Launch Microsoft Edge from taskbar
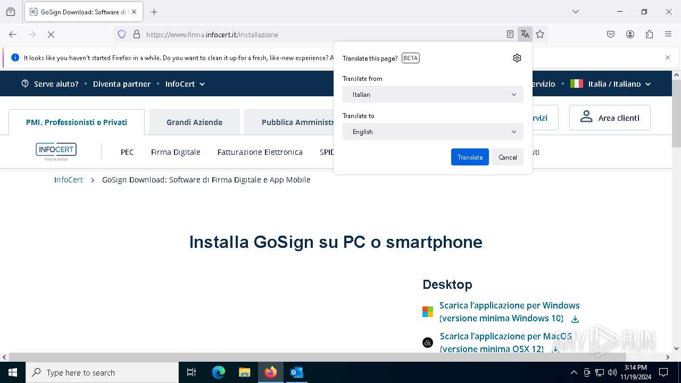Viewport: 681px width, 383px height. coord(219,372)
